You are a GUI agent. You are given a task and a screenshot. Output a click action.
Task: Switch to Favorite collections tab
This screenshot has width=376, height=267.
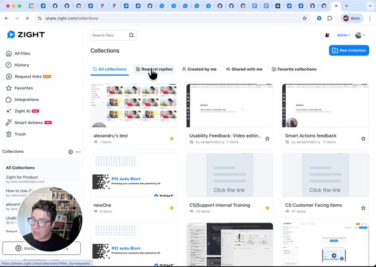point(294,69)
